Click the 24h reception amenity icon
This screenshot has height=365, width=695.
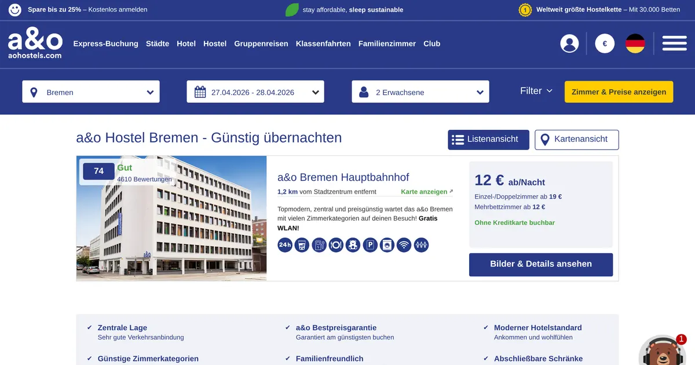[285, 245]
